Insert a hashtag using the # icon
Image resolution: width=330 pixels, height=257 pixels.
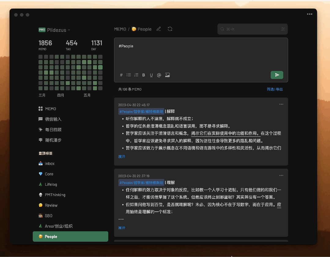tap(121, 75)
